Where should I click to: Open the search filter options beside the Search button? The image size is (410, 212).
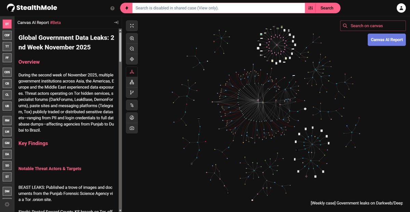(310, 8)
